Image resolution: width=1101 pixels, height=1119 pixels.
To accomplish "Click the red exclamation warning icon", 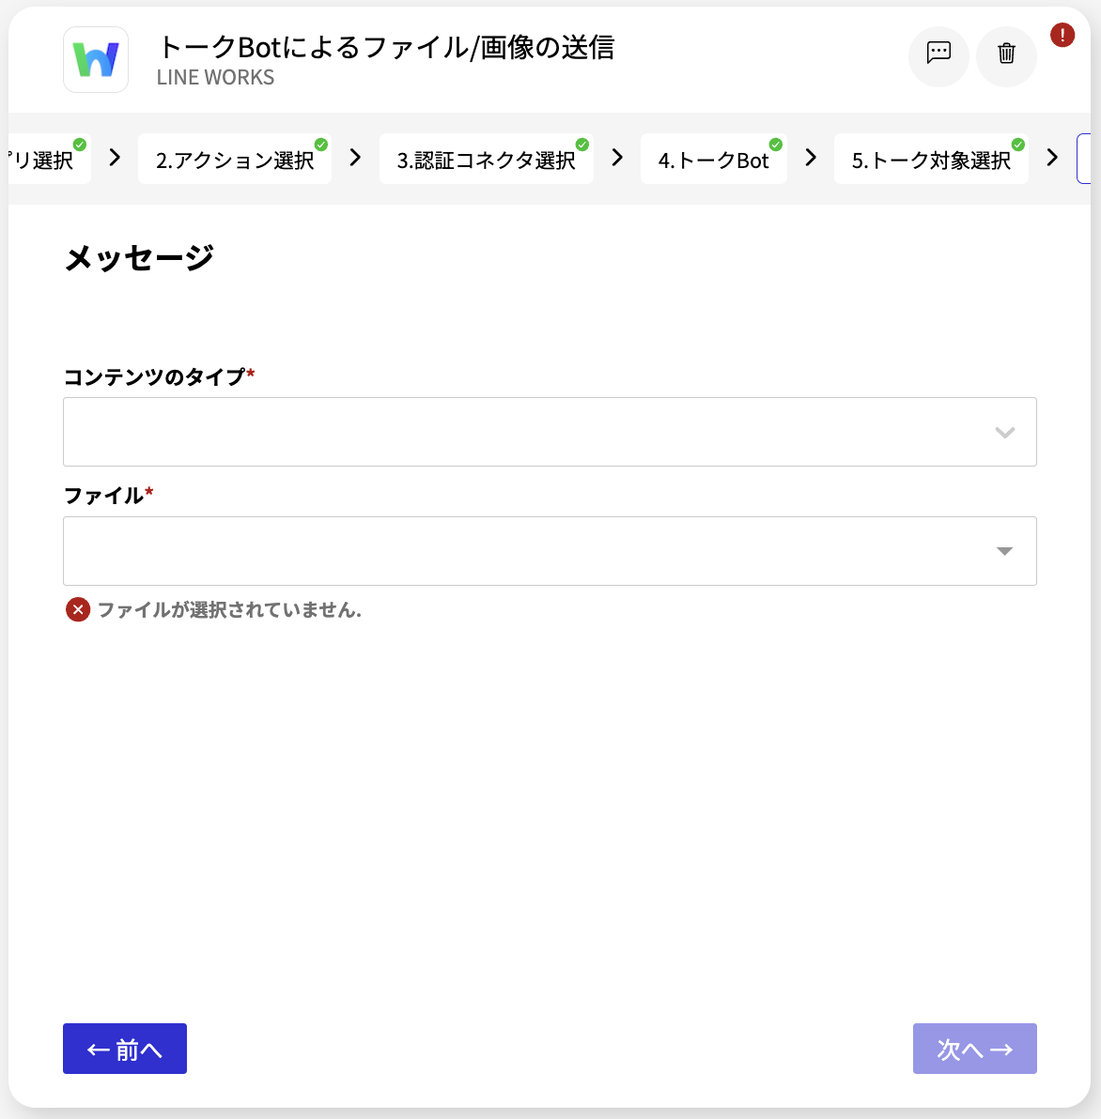I will [1062, 35].
